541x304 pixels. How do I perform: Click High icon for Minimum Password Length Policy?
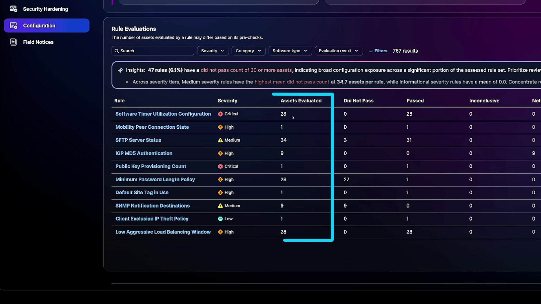pos(220,180)
